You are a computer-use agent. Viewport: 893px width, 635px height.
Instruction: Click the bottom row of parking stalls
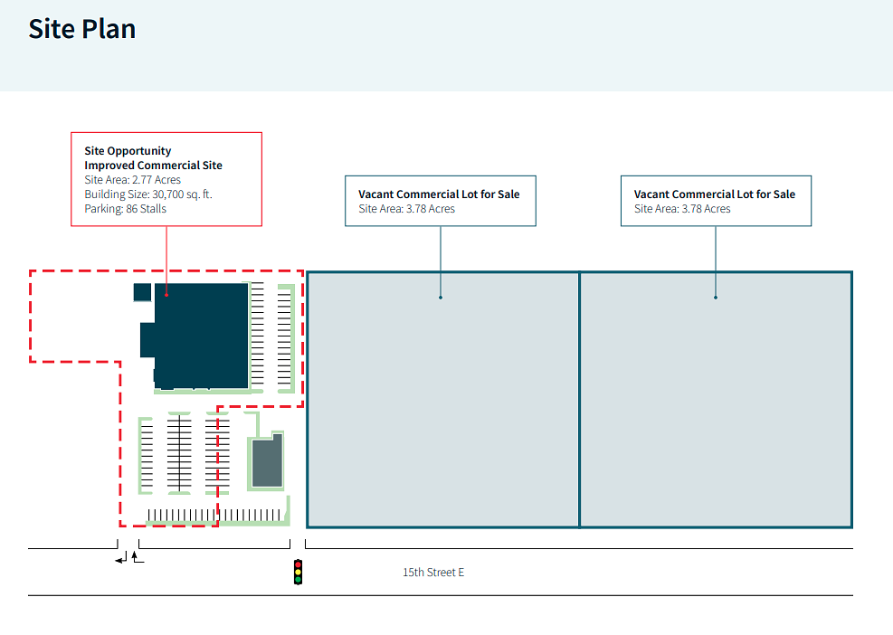[x=214, y=515]
